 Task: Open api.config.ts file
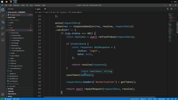click(x=15, y=56)
